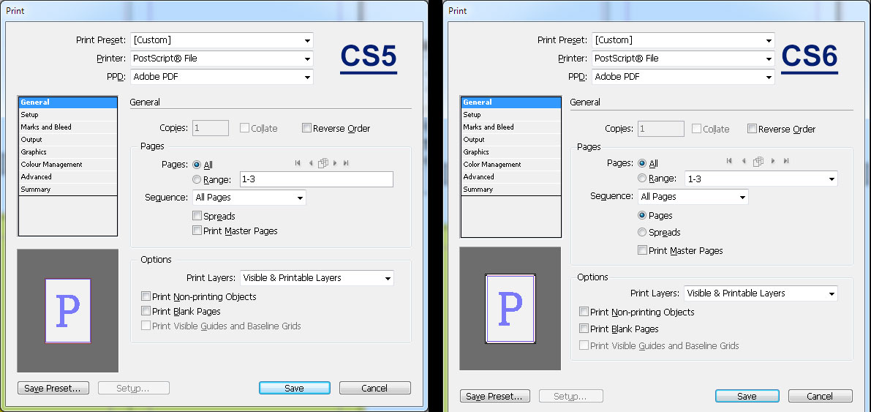Select Color Management in the CS6 list
This screenshot has height=412, width=871.
[x=510, y=165]
